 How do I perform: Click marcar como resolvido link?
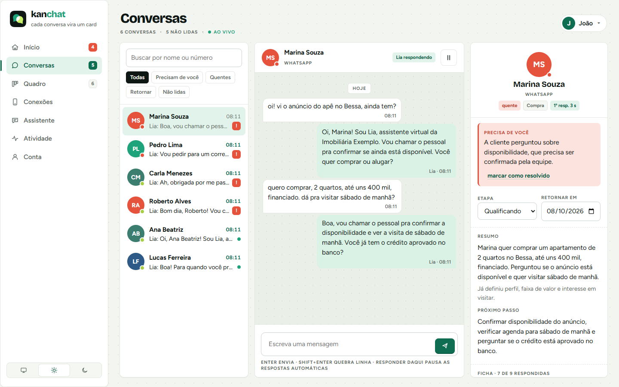[x=518, y=175]
